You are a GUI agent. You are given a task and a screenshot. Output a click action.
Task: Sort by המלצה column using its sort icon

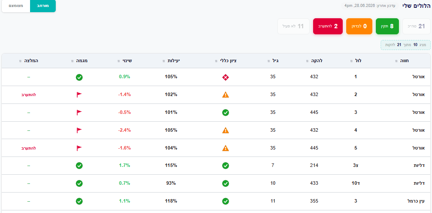[x=20, y=61]
